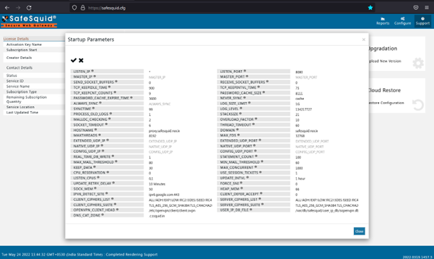Click the info icon beside LISTEN_IP
The image size is (434, 259).
tap(93, 71)
